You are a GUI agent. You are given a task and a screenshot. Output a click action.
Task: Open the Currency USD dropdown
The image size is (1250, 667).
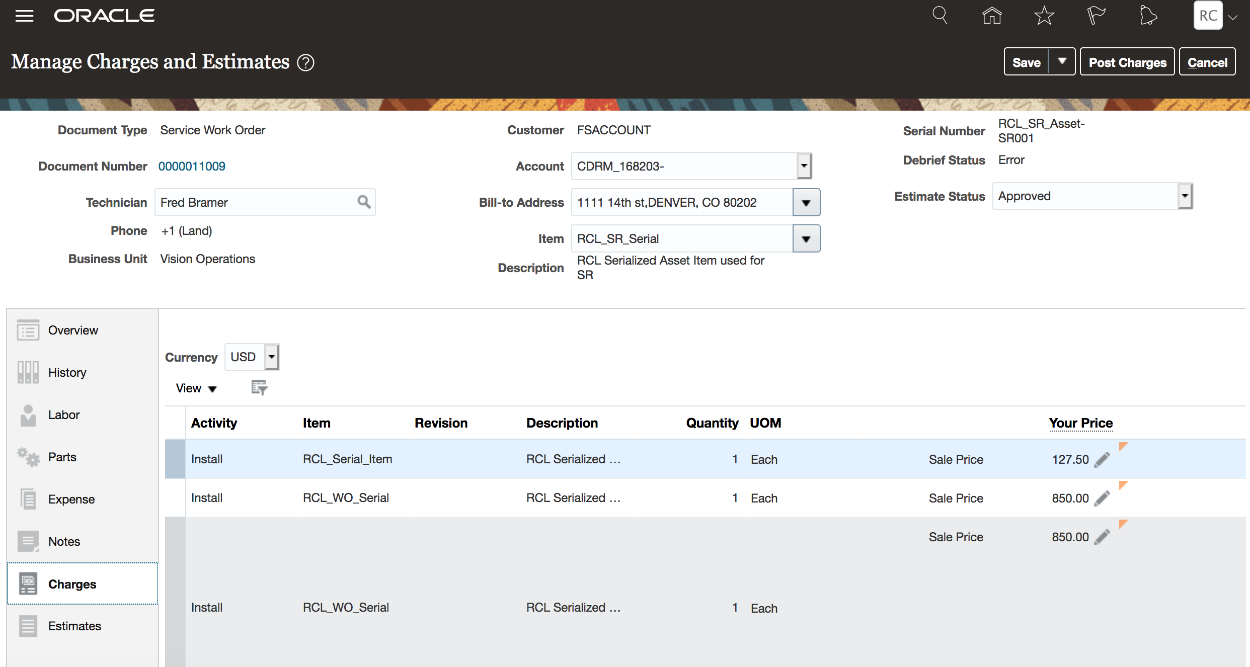click(272, 357)
